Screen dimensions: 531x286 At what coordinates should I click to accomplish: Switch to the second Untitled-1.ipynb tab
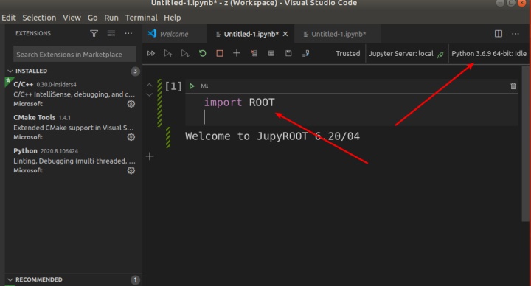[338, 34]
